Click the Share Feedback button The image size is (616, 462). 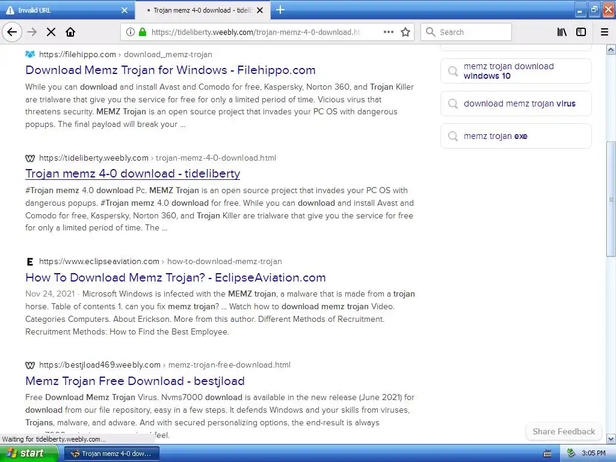564,431
